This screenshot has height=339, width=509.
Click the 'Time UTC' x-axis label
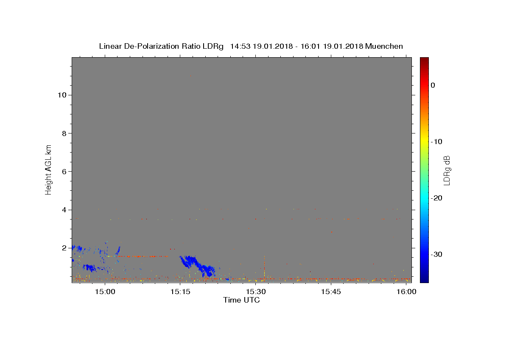click(x=241, y=300)
